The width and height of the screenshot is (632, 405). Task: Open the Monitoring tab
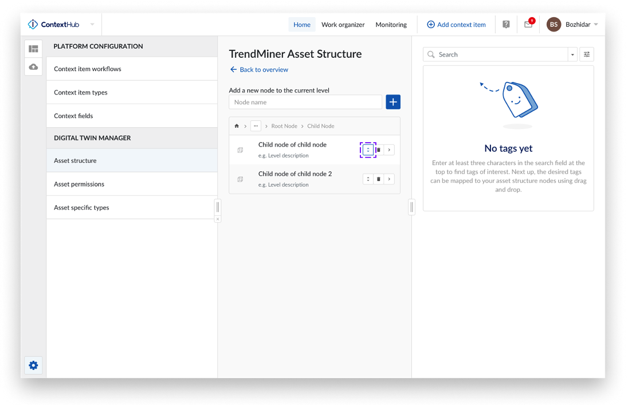pyautogui.click(x=391, y=25)
